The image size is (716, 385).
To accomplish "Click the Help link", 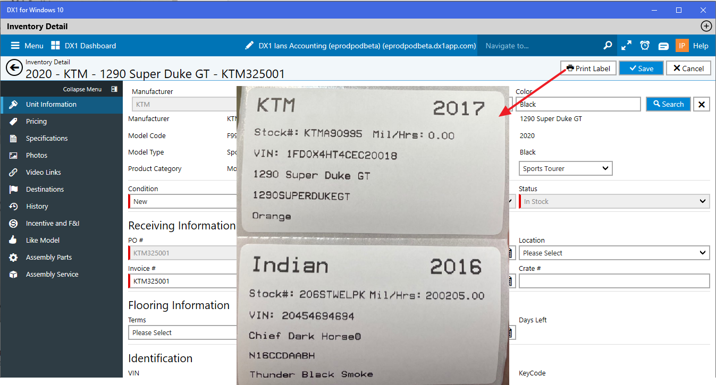I will pyautogui.click(x=701, y=46).
